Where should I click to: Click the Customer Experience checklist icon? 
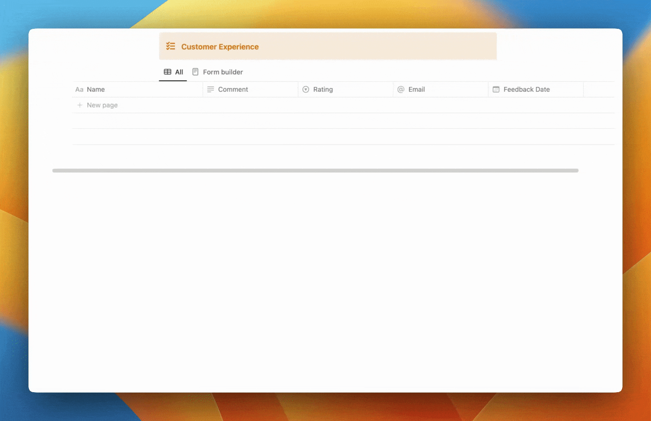(171, 46)
